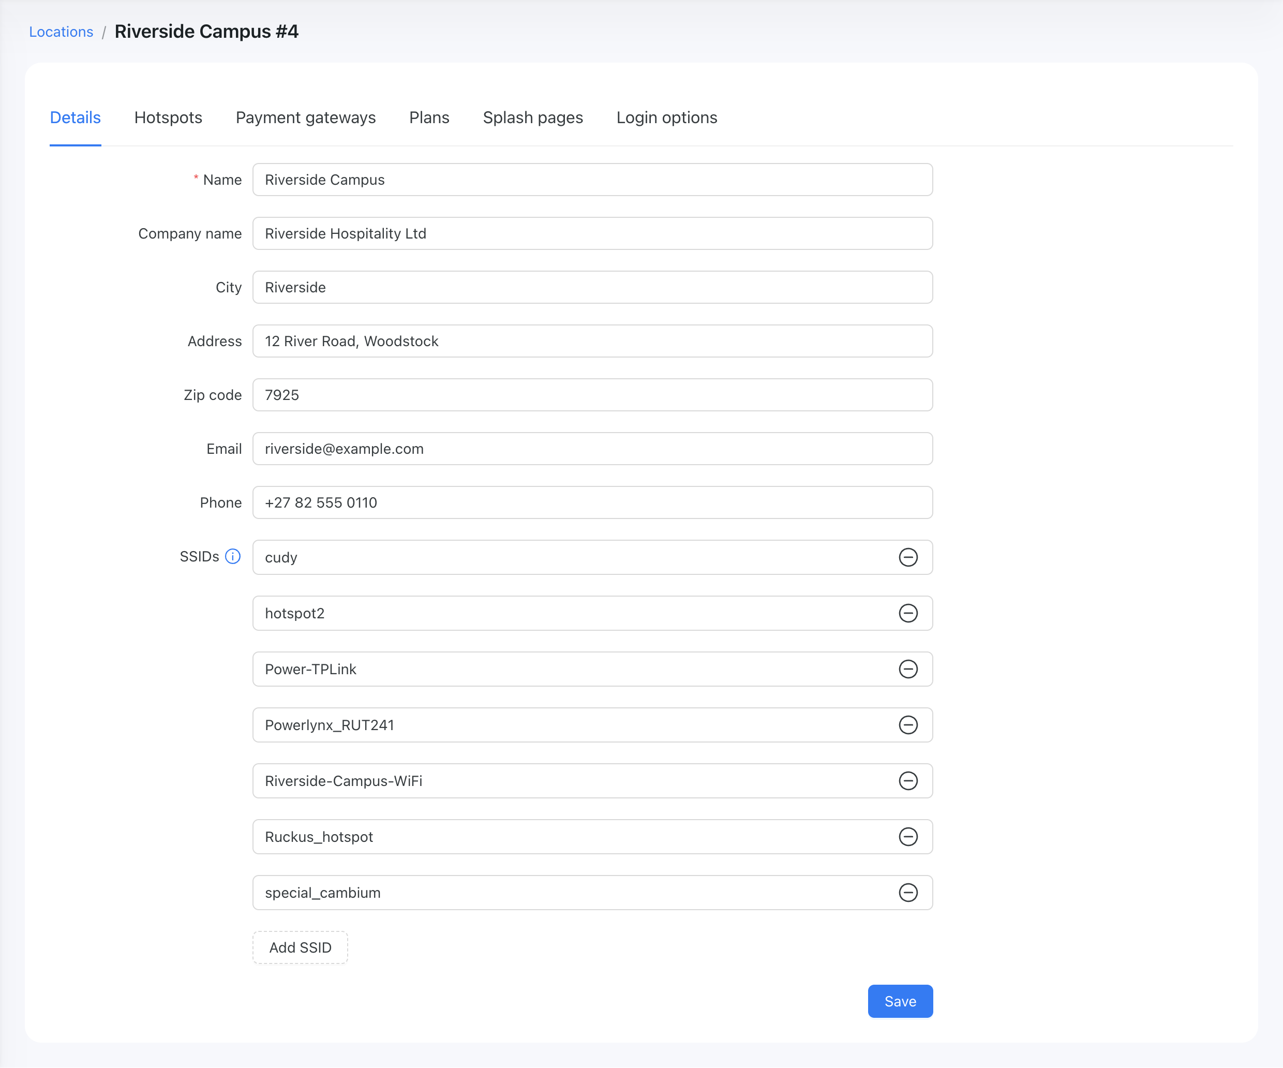This screenshot has height=1068, width=1283.
Task: Go back to Locations breadcrumb link
Action: 61,32
